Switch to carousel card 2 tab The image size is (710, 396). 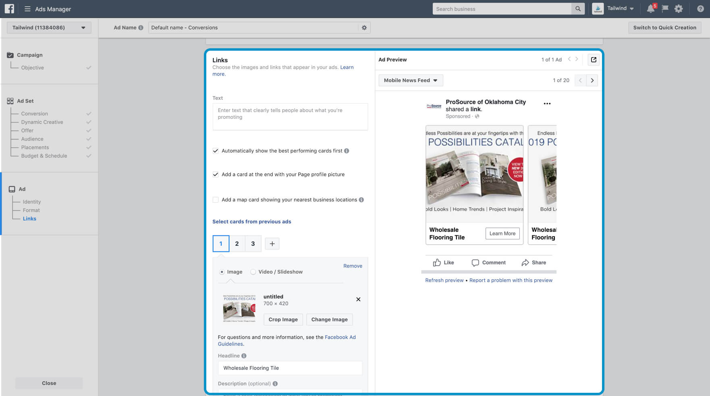coord(237,244)
